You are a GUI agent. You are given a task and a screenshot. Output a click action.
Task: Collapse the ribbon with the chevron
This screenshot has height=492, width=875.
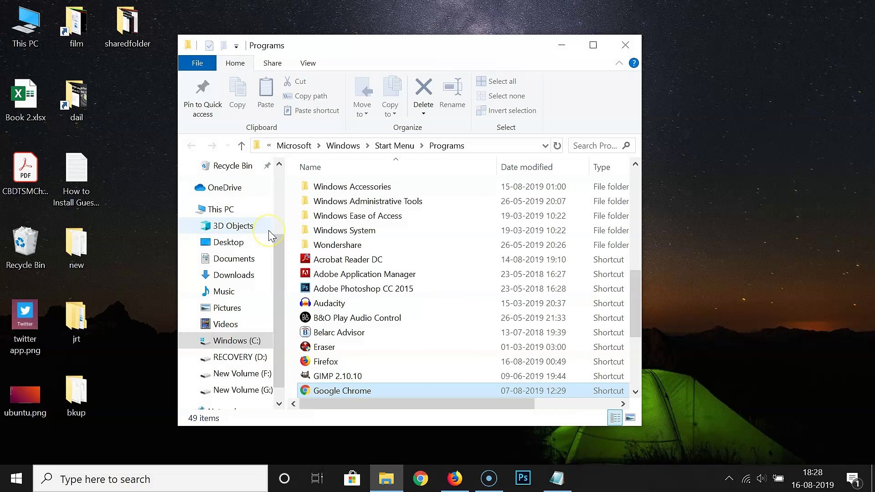click(x=619, y=63)
